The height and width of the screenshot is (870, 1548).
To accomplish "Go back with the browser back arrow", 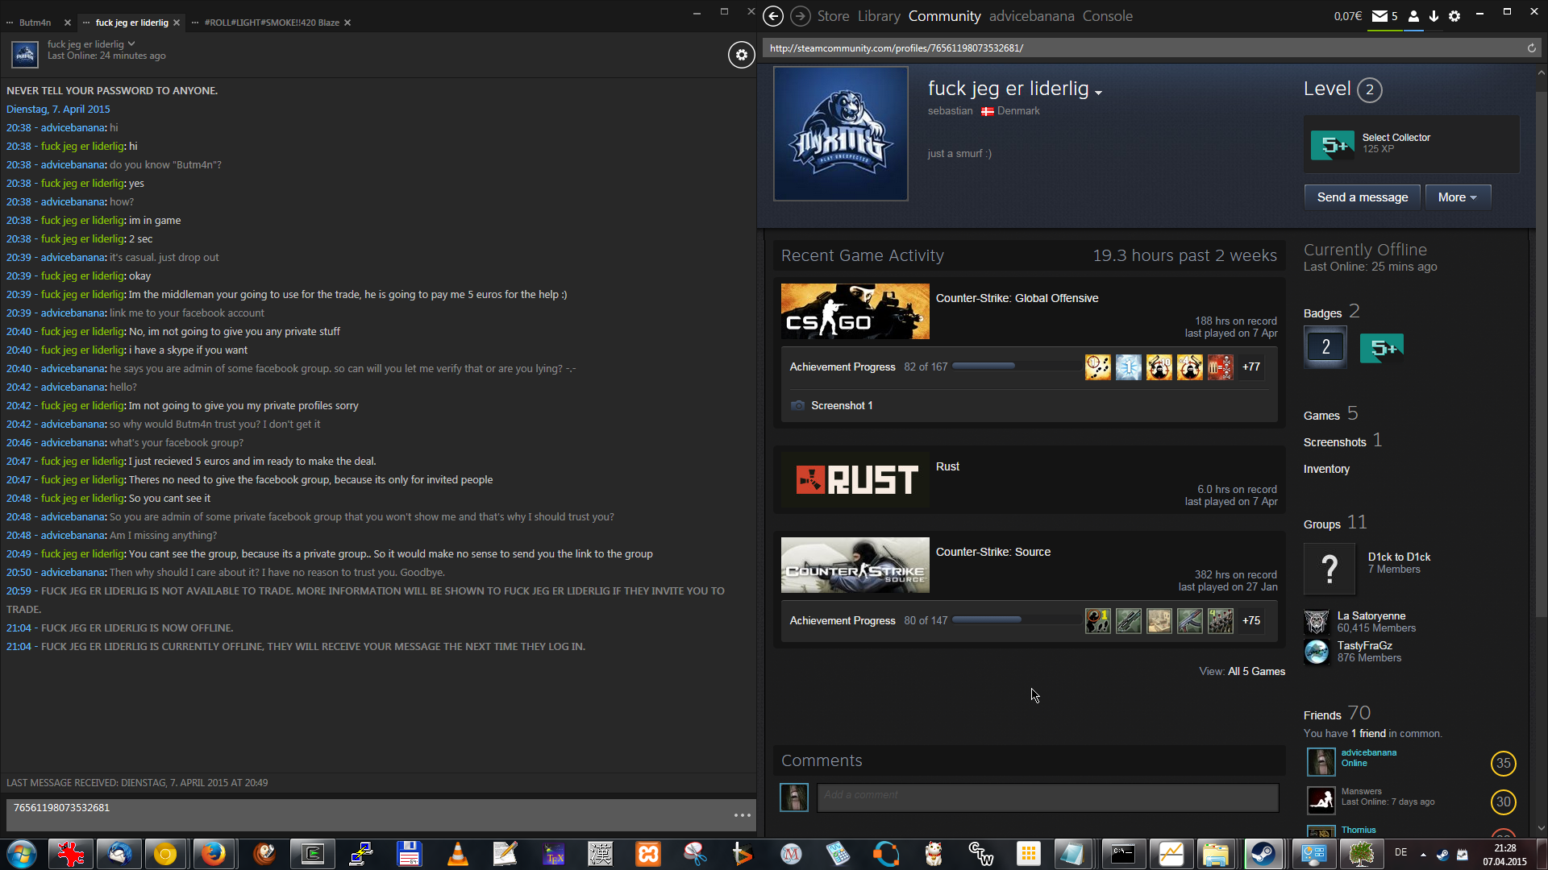I will pos(772,16).
